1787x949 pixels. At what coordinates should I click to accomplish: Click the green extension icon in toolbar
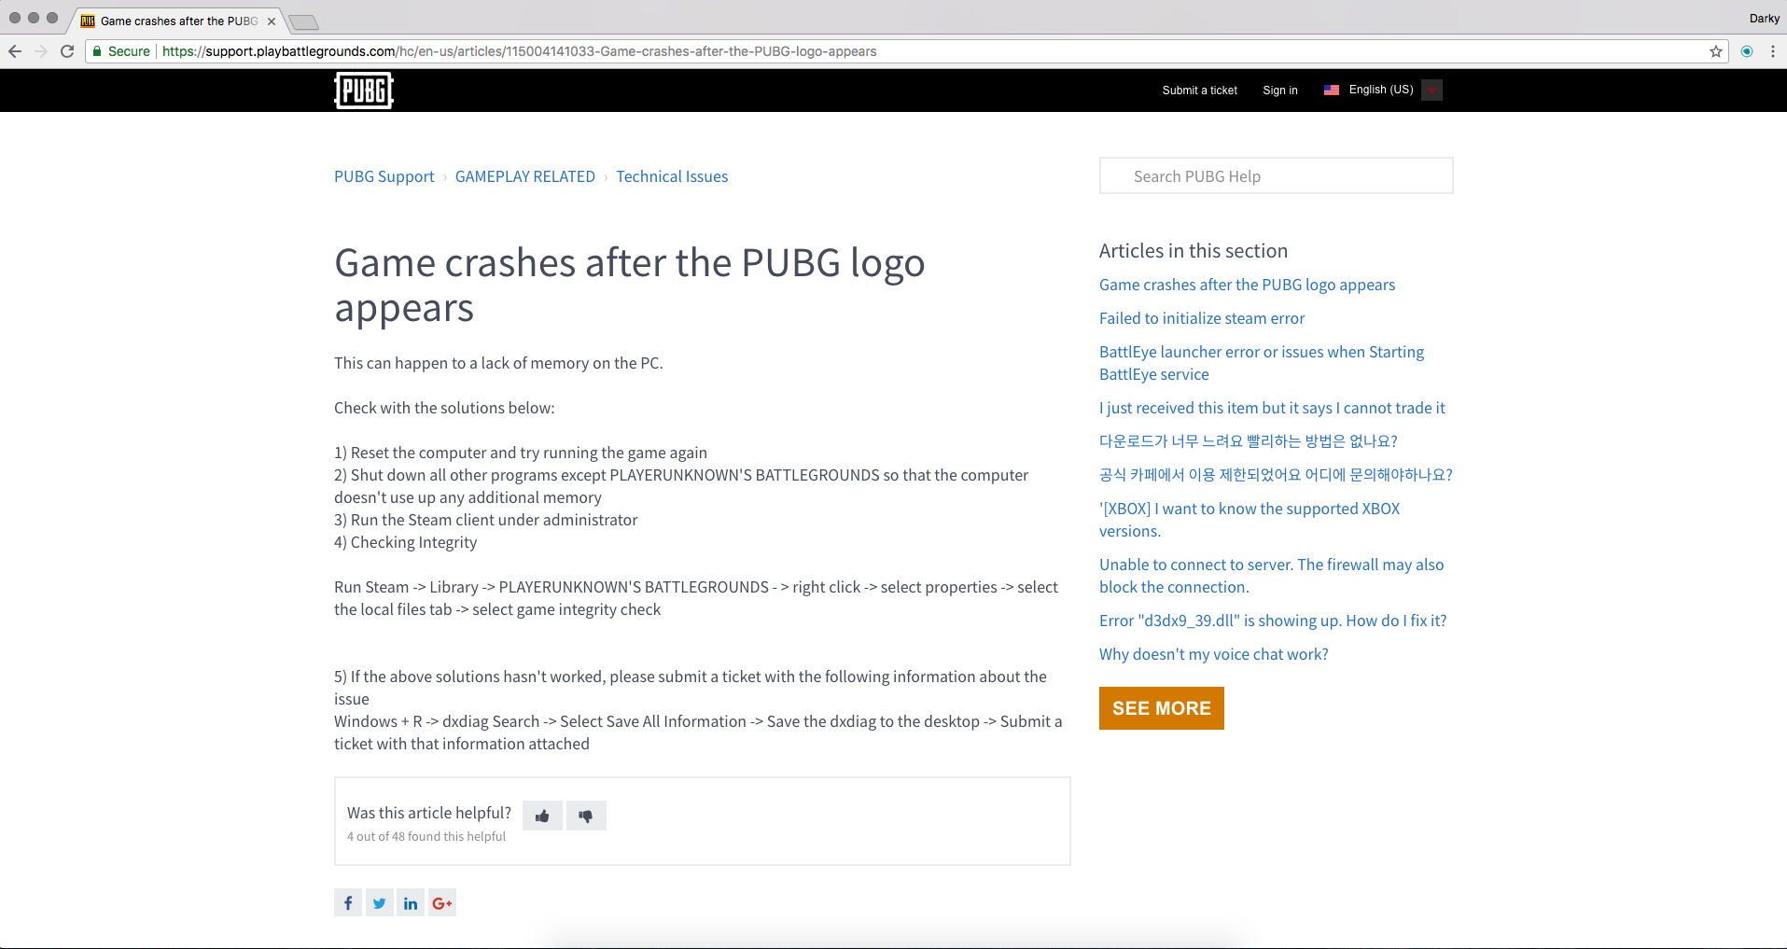[1747, 51]
